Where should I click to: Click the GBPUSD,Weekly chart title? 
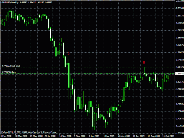[10, 2]
